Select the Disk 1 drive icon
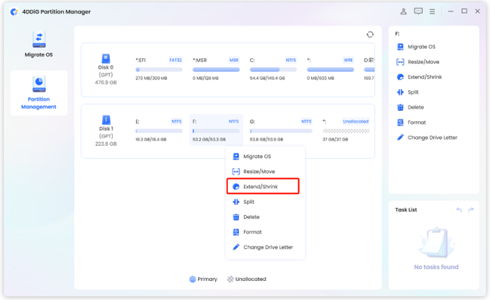Image resolution: width=490 pixels, height=300 pixels. click(106, 119)
